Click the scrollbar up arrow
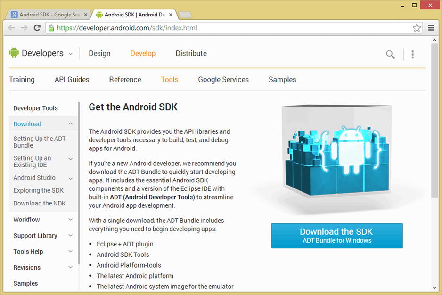This screenshot has width=442, height=295. [434, 41]
